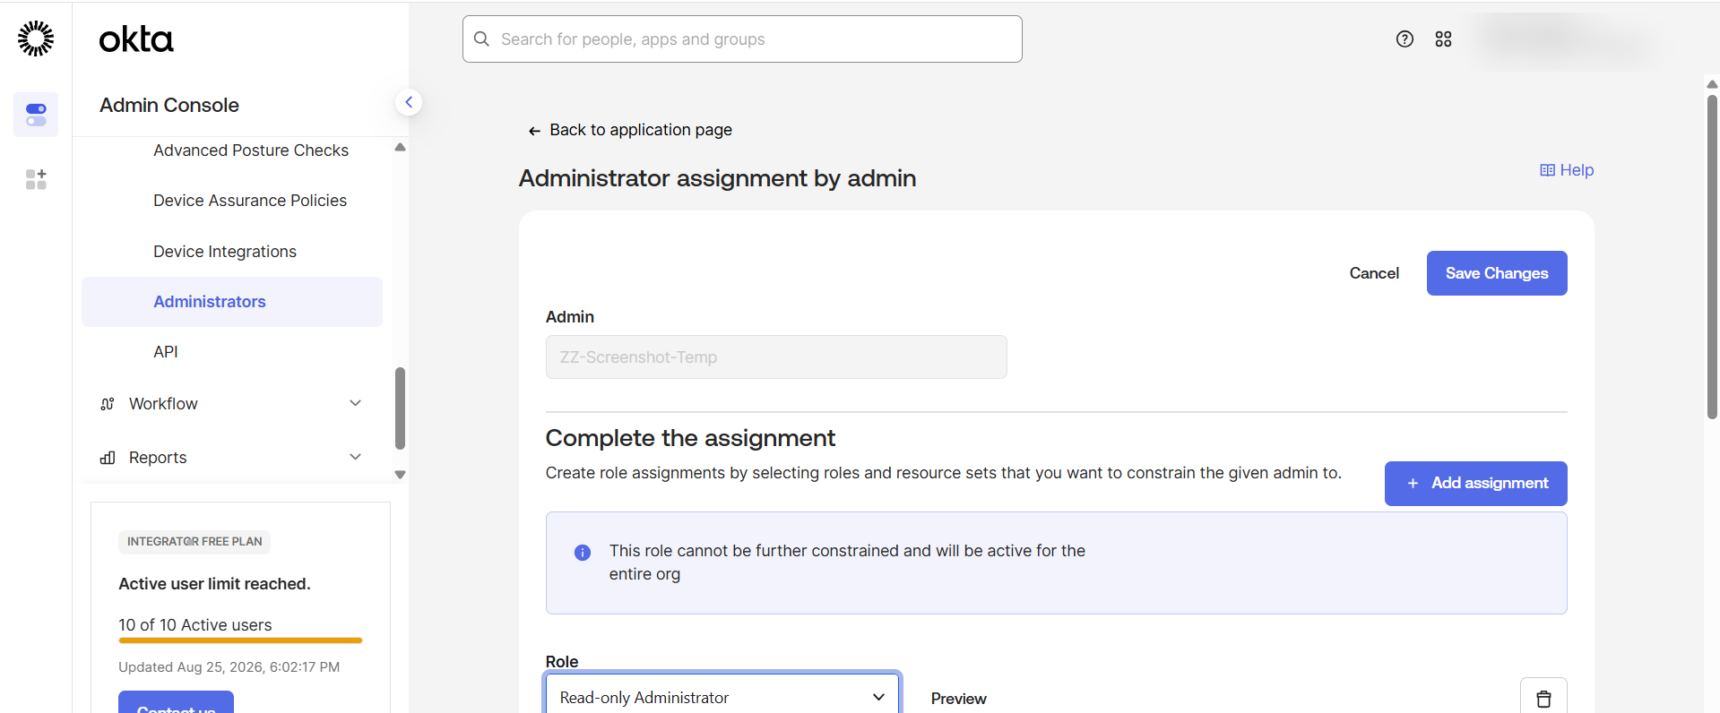Click the info icon in the role notice
Image resolution: width=1720 pixels, height=713 pixels.
click(583, 553)
